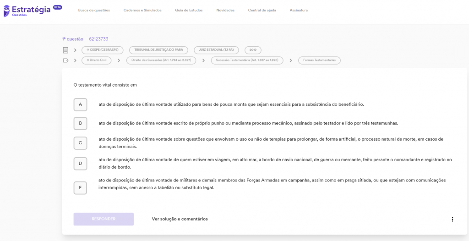Click the Sucessão Testamentária tag

pyautogui.click(x=247, y=60)
